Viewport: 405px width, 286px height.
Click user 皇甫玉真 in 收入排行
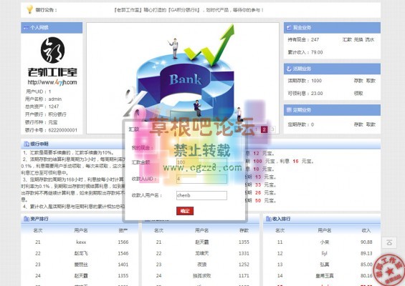click(325, 276)
